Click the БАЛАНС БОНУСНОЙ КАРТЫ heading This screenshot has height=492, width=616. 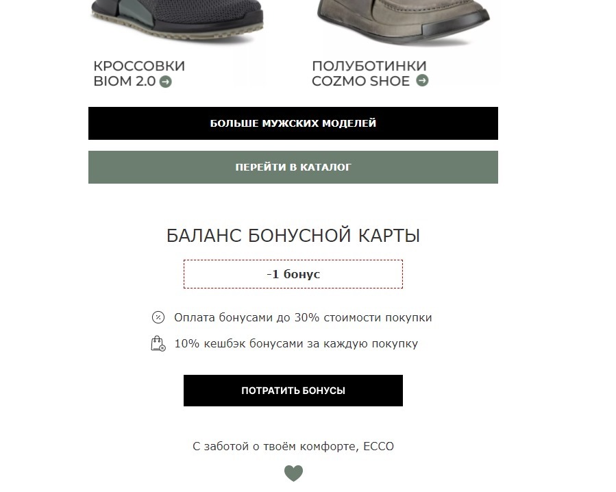coord(293,236)
